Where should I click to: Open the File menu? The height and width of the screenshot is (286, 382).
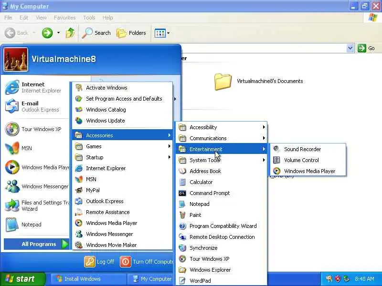click(8, 18)
